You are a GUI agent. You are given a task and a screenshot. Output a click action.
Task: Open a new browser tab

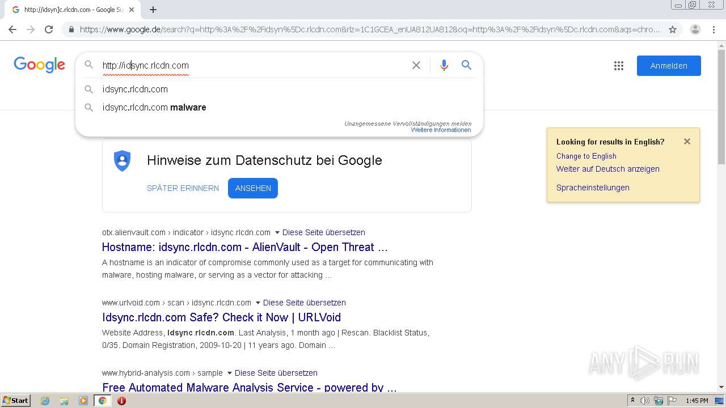[153, 10]
